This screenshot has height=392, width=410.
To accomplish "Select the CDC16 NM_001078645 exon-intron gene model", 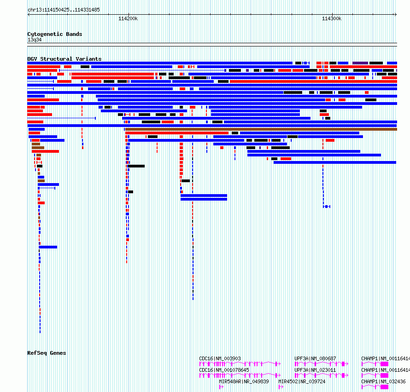I will [240, 375].
